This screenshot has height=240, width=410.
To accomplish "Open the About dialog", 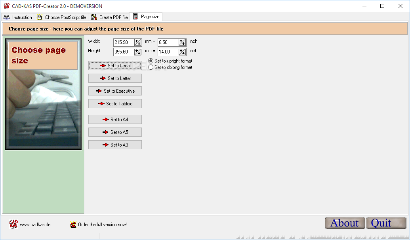I will click(345, 223).
